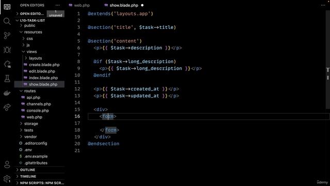Click line number 16 in gutter
The height and width of the screenshot is (186, 330).
[x=77, y=116]
